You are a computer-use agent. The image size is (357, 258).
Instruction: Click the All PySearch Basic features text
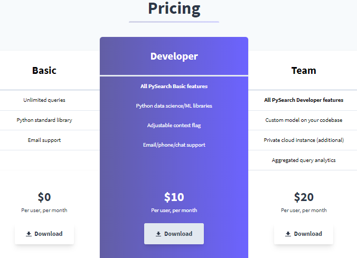click(174, 86)
